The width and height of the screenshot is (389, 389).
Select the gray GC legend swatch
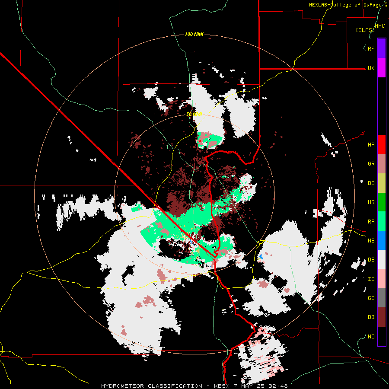[382, 298]
